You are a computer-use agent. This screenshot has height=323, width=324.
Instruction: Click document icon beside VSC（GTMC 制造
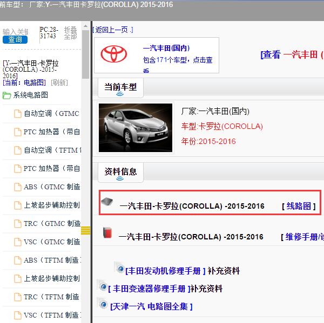click(x=18, y=242)
